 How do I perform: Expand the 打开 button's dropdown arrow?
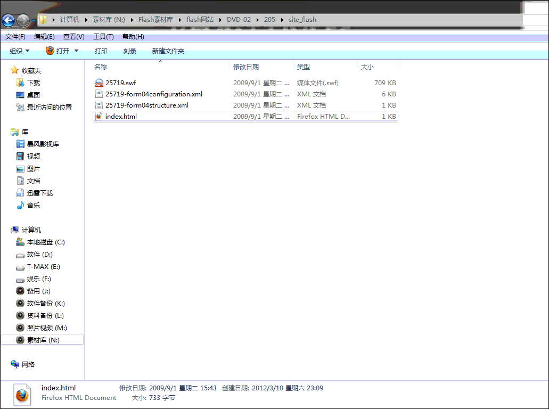click(x=76, y=51)
